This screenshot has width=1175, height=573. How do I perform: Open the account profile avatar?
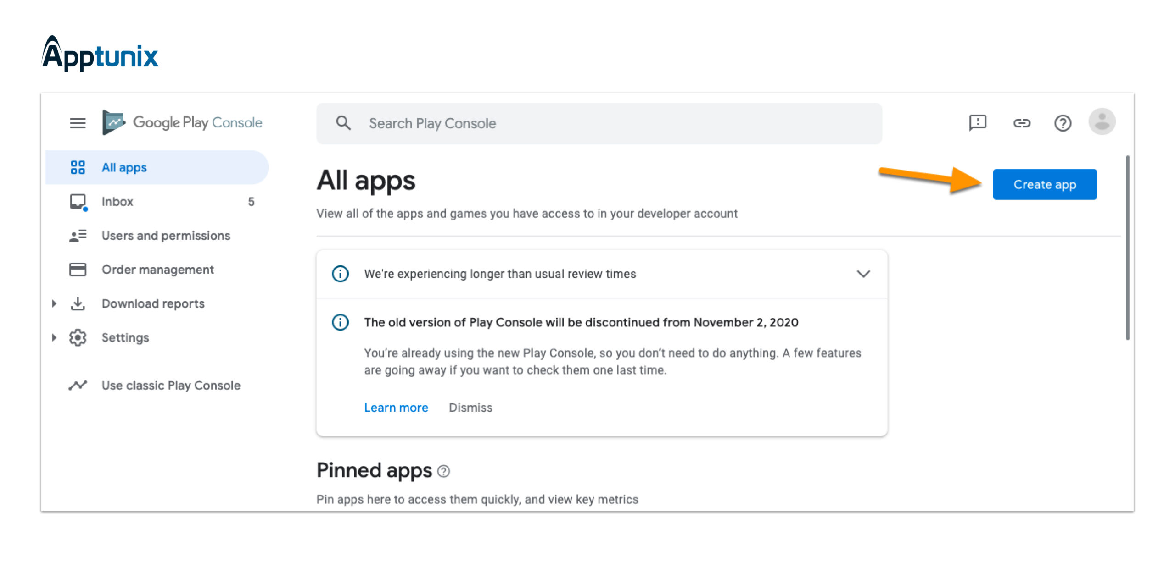(1102, 122)
